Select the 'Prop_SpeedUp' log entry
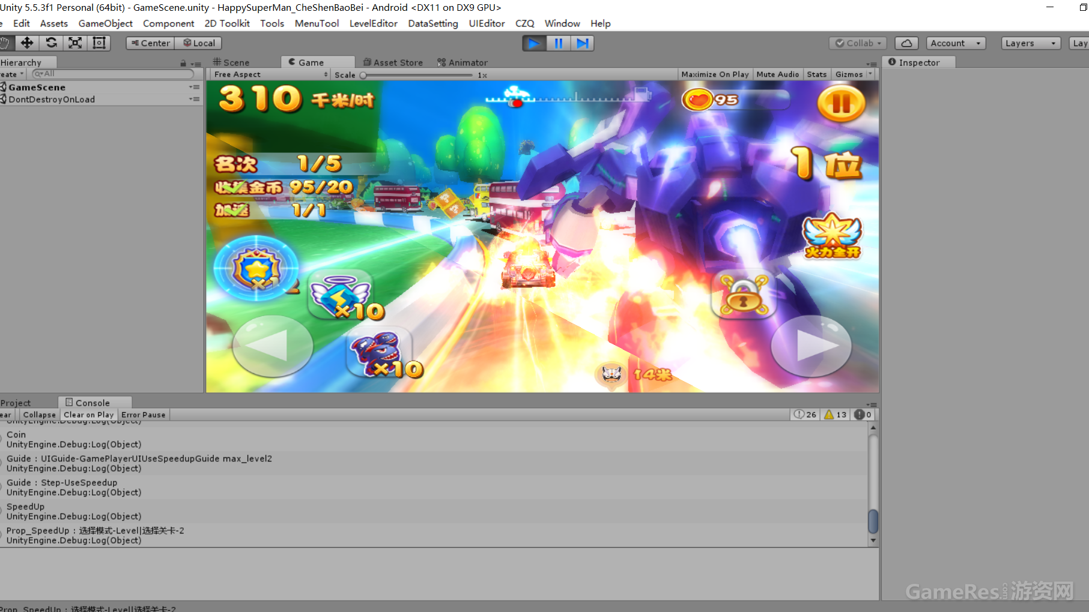 pos(434,535)
